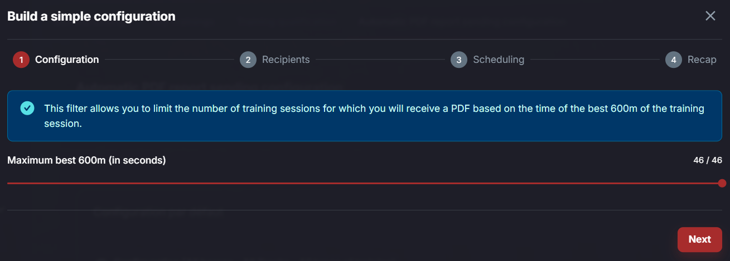Image resolution: width=730 pixels, height=261 pixels.
Task: Click the Maximum best 600m label
Action: [x=86, y=160]
